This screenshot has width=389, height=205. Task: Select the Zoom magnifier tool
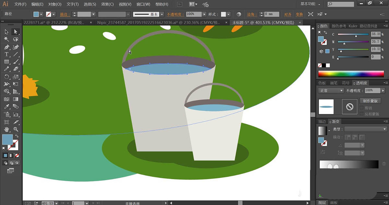[x=16, y=129]
